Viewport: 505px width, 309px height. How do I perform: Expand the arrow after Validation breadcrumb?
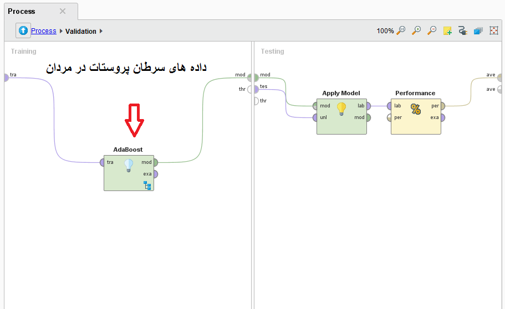(x=101, y=32)
